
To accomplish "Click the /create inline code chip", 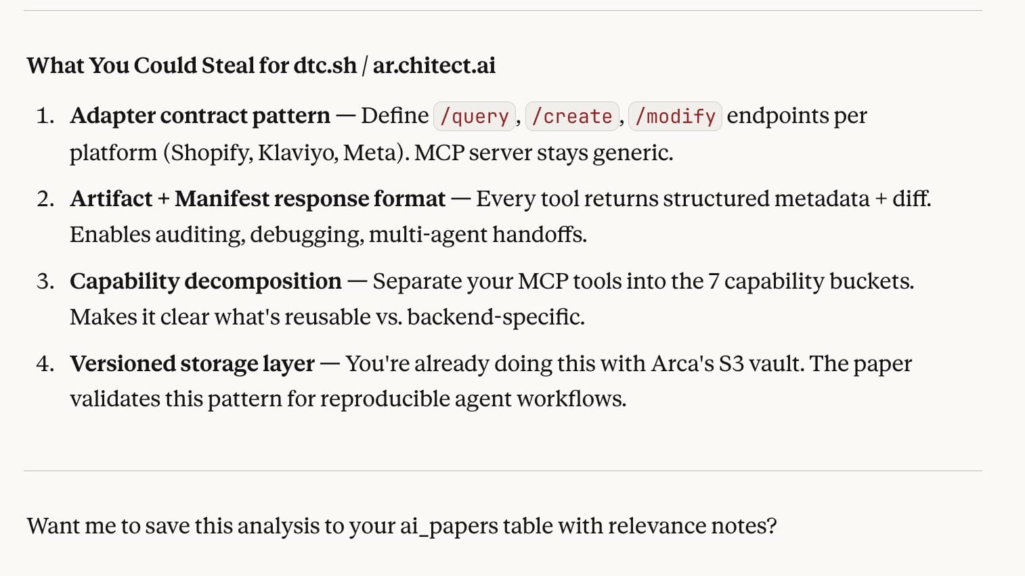I will point(571,116).
